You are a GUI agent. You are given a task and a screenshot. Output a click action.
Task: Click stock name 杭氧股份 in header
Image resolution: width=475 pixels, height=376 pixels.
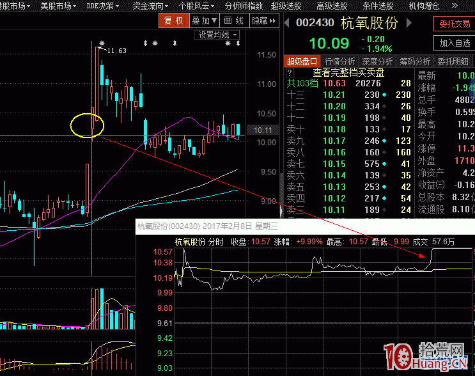(370, 23)
